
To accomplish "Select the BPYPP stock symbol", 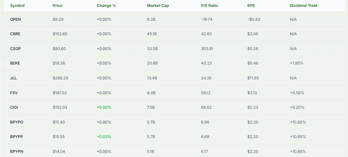I will [x=17, y=137].
